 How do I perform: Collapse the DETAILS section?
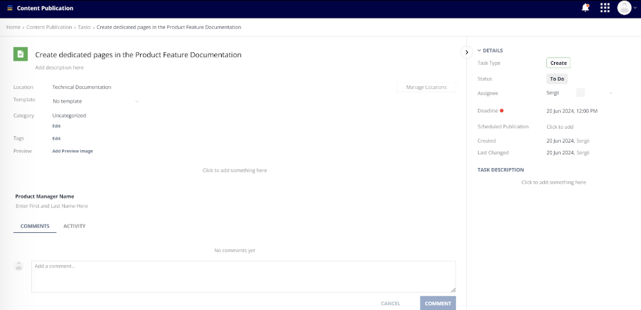pos(479,51)
